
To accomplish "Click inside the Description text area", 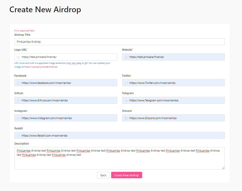I will [120, 158].
